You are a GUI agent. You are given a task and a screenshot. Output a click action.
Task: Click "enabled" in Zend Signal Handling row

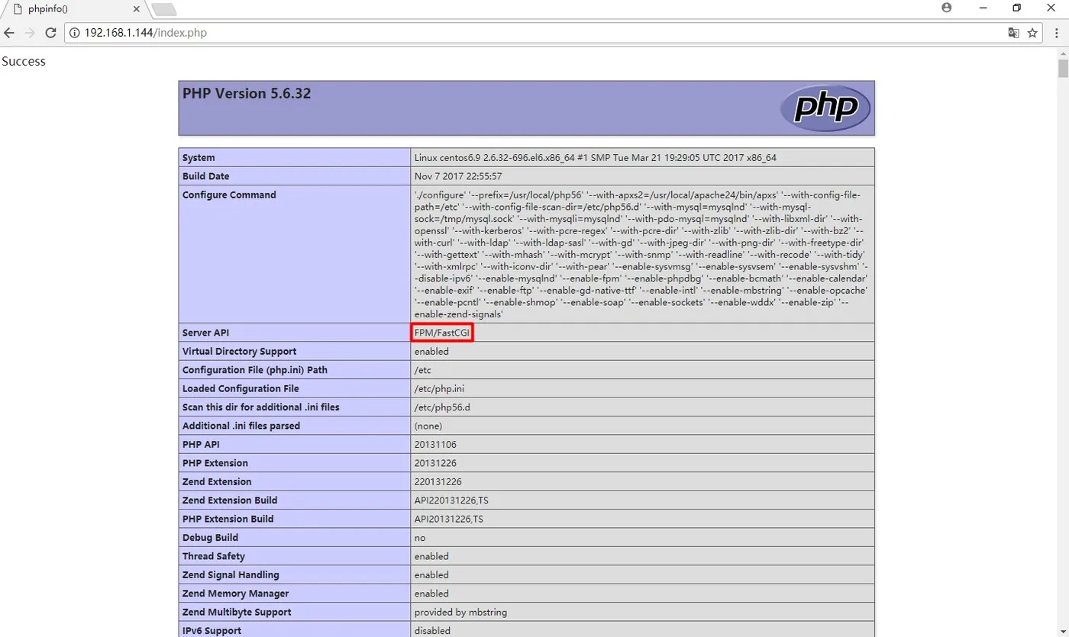(431, 574)
